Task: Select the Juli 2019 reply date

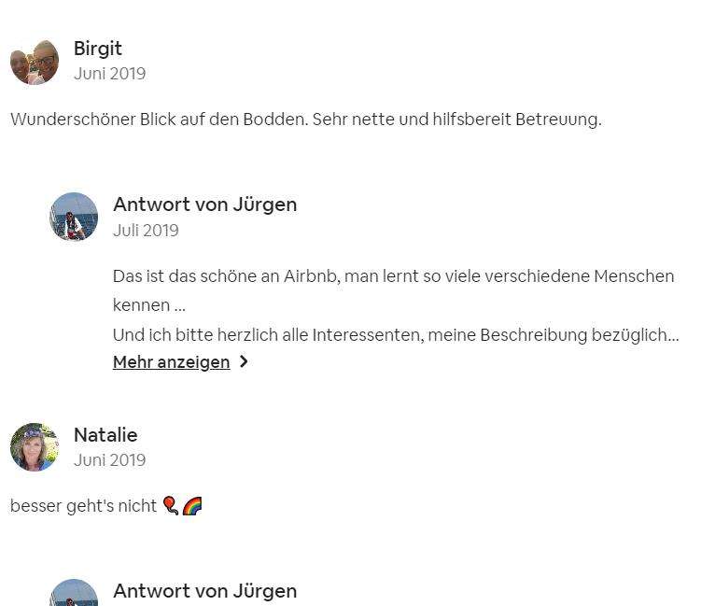Action: 146,231
